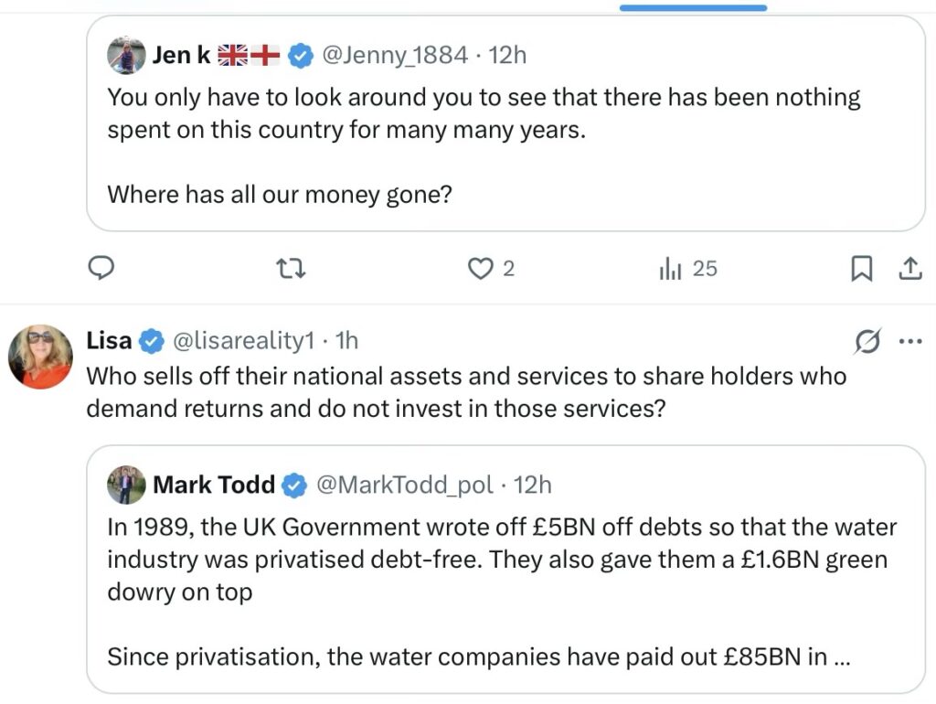Image resolution: width=936 pixels, height=704 pixels.
Task: Open Lisa's profile picture
Action: pyautogui.click(x=40, y=357)
